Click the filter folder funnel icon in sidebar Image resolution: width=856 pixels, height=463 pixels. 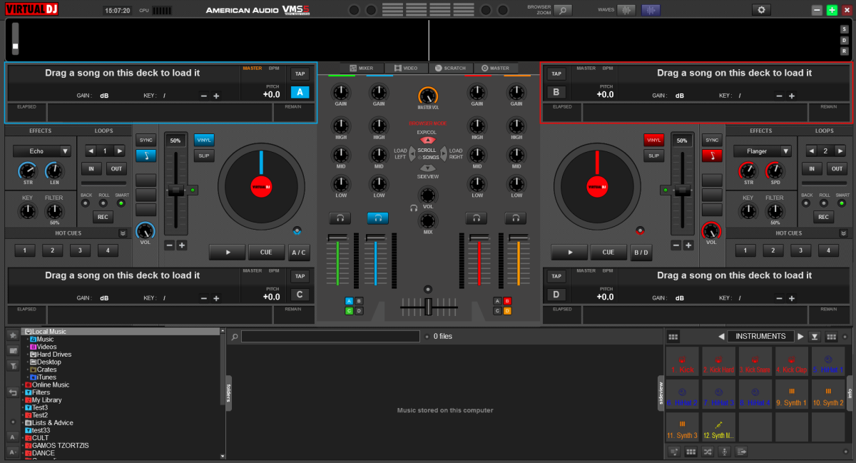[x=13, y=365]
